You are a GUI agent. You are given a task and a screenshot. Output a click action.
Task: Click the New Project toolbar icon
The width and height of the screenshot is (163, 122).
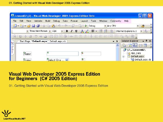click(15, 26)
